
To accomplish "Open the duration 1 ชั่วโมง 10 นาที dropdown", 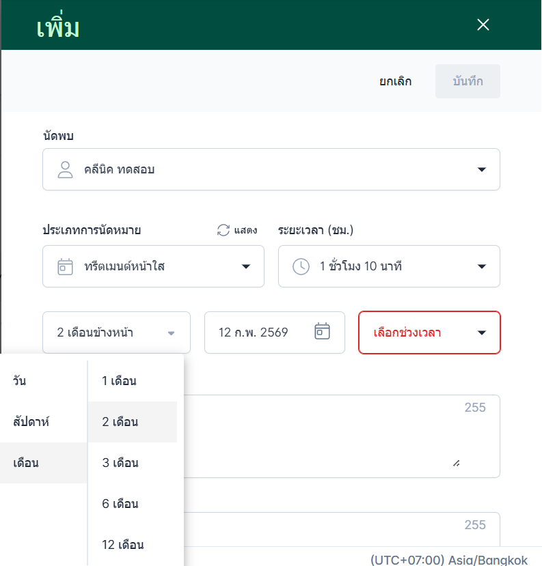I will point(481,266).
